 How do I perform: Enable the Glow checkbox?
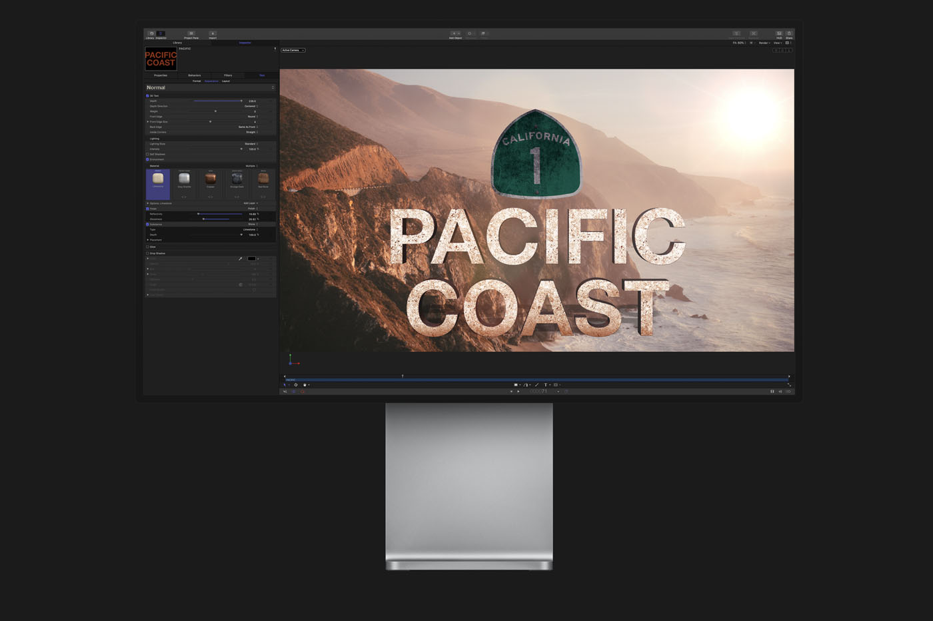[148, 247]
